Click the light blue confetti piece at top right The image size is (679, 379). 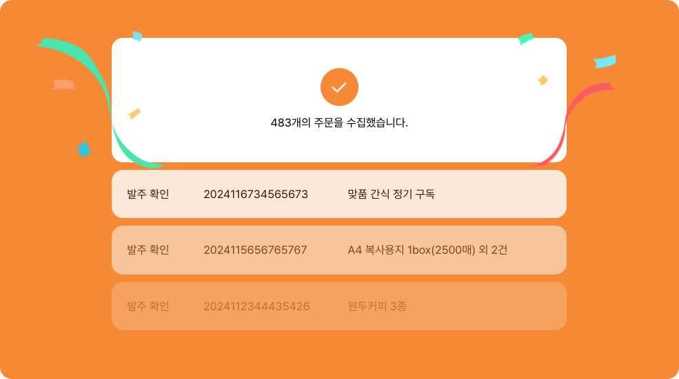click(x=605, y=61)
